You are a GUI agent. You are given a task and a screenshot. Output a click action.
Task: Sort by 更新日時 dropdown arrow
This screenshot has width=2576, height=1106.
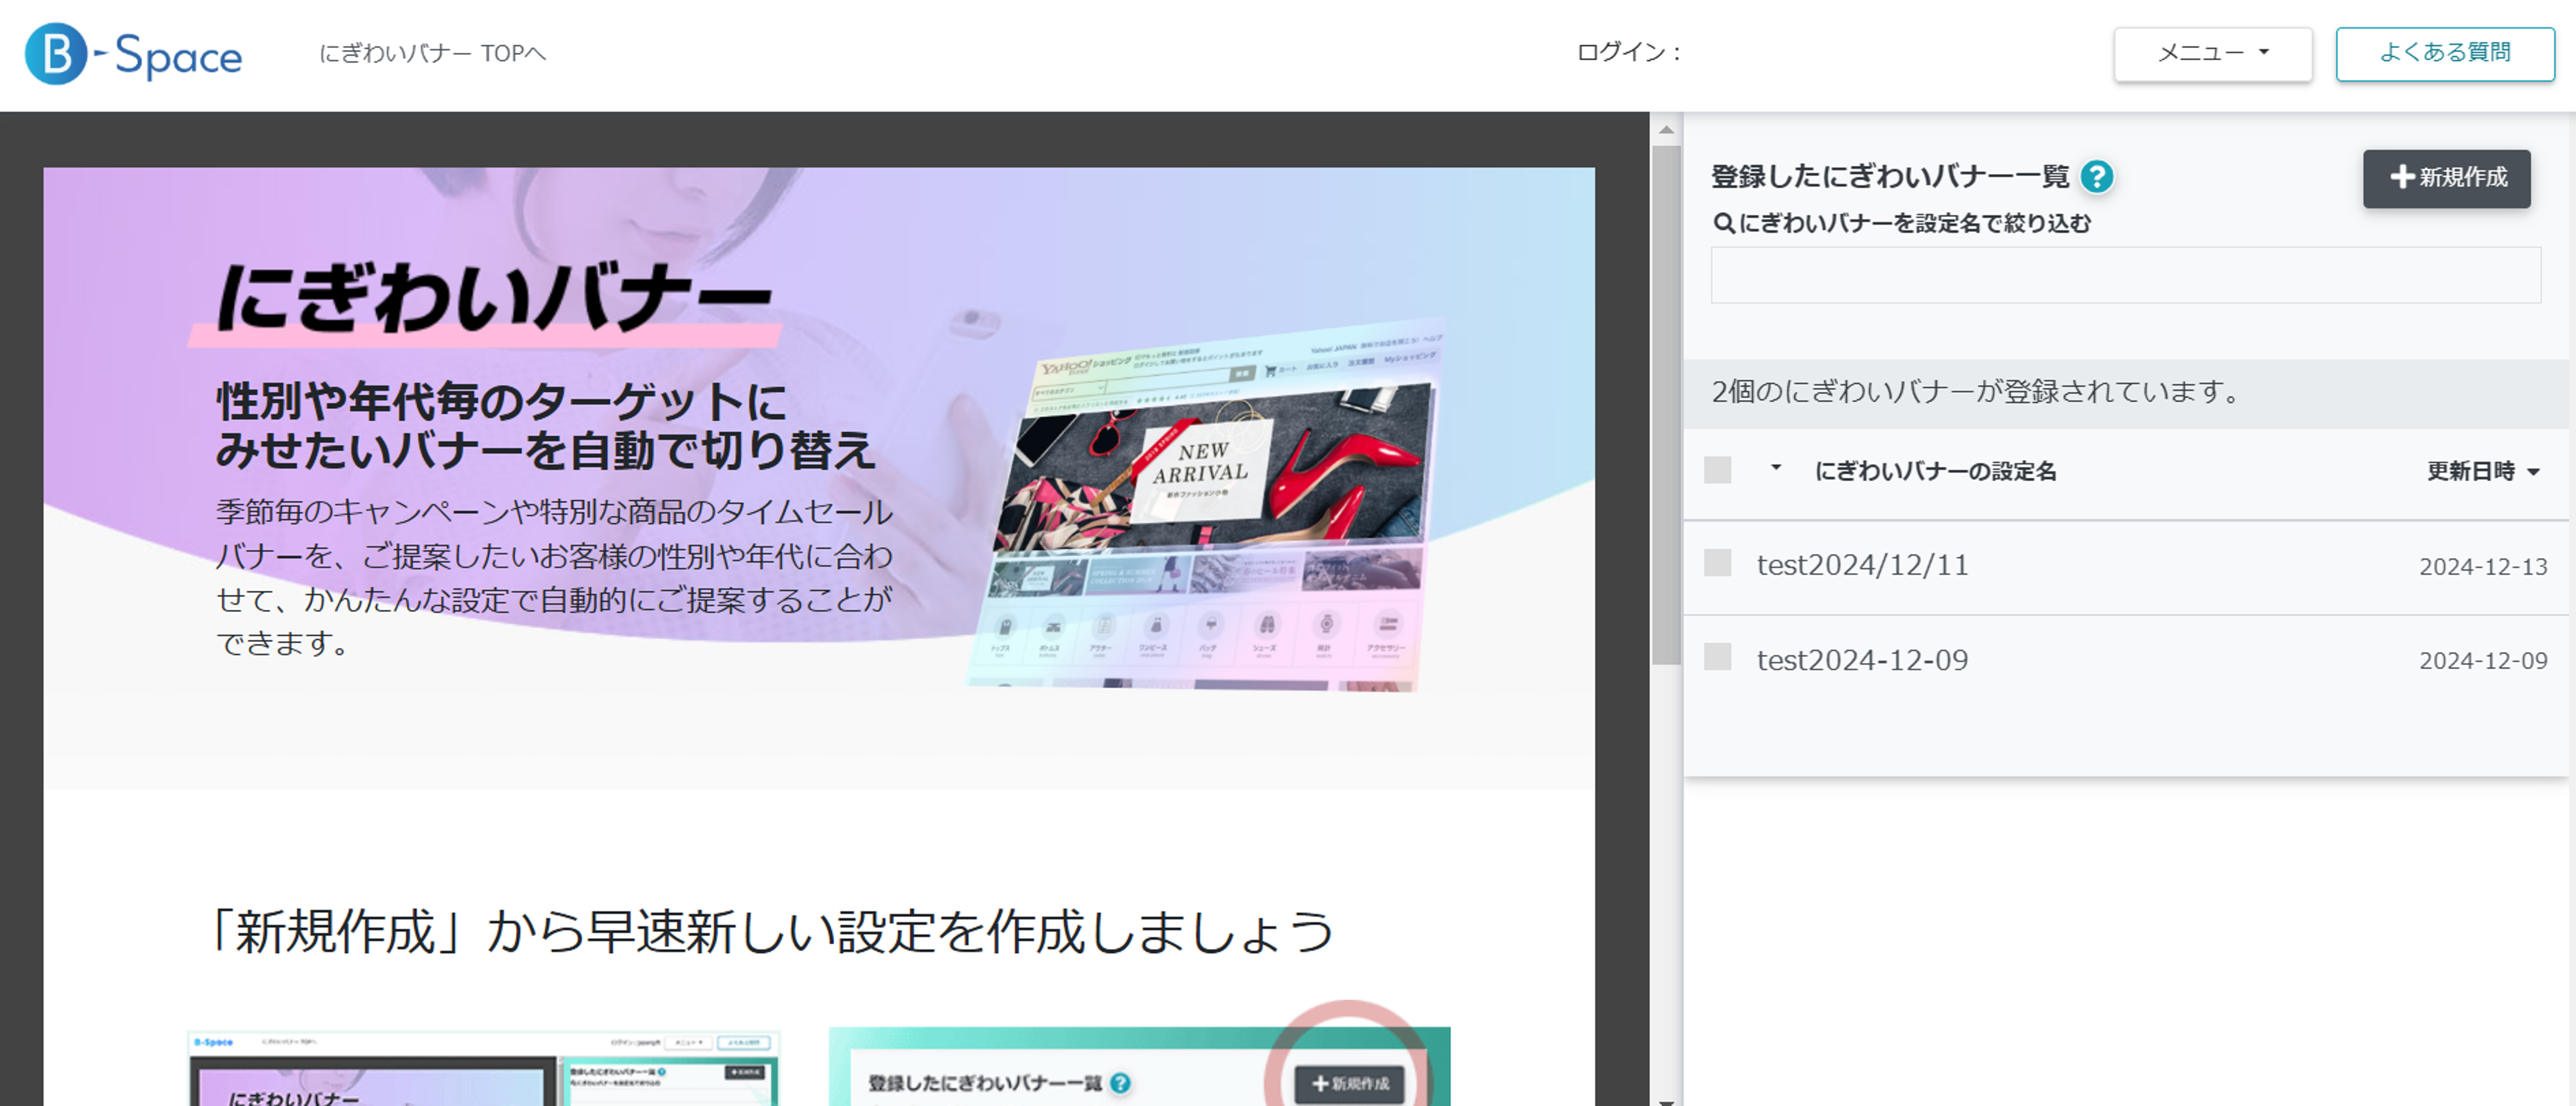click(x=2533, y=472)
